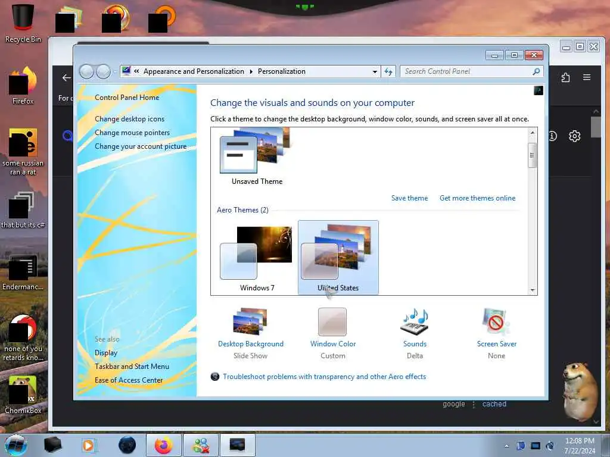
Task: Open the Firefox desktop shortcut
Action: (23, 86)
